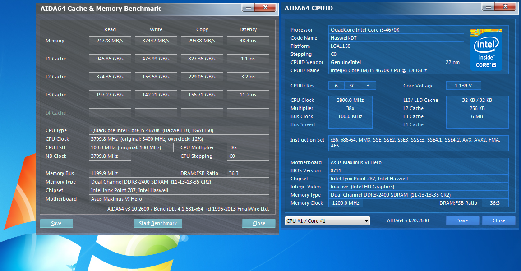This screenshot has width=521, height=271.
Task: Click the CPU Type field in the benchmark window
Action: [x=179, y=130]
